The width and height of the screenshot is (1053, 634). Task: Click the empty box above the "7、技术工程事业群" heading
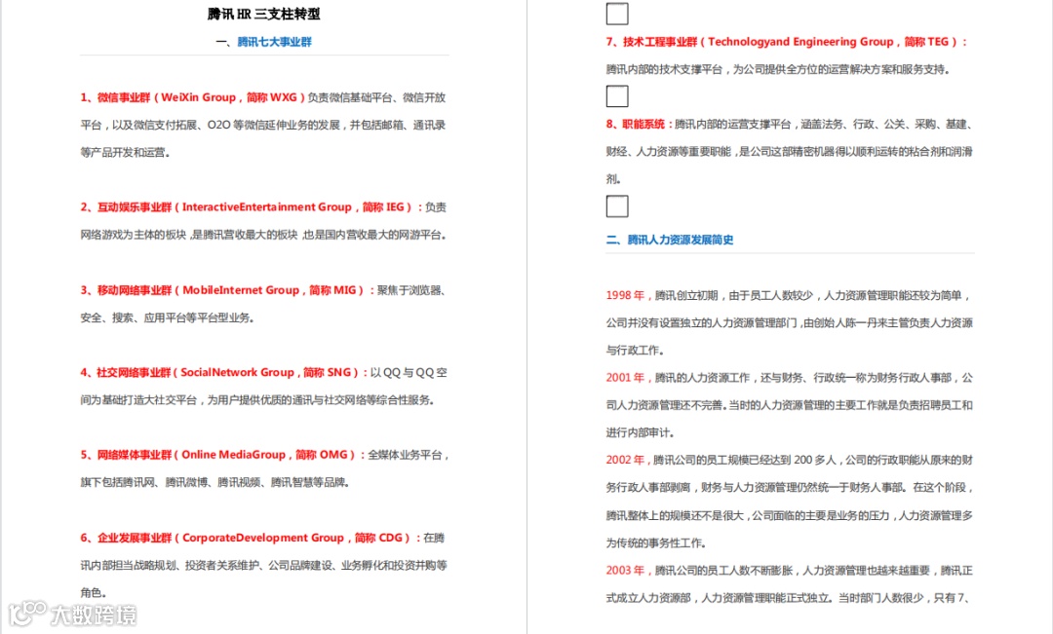click(x=617, y=14)
